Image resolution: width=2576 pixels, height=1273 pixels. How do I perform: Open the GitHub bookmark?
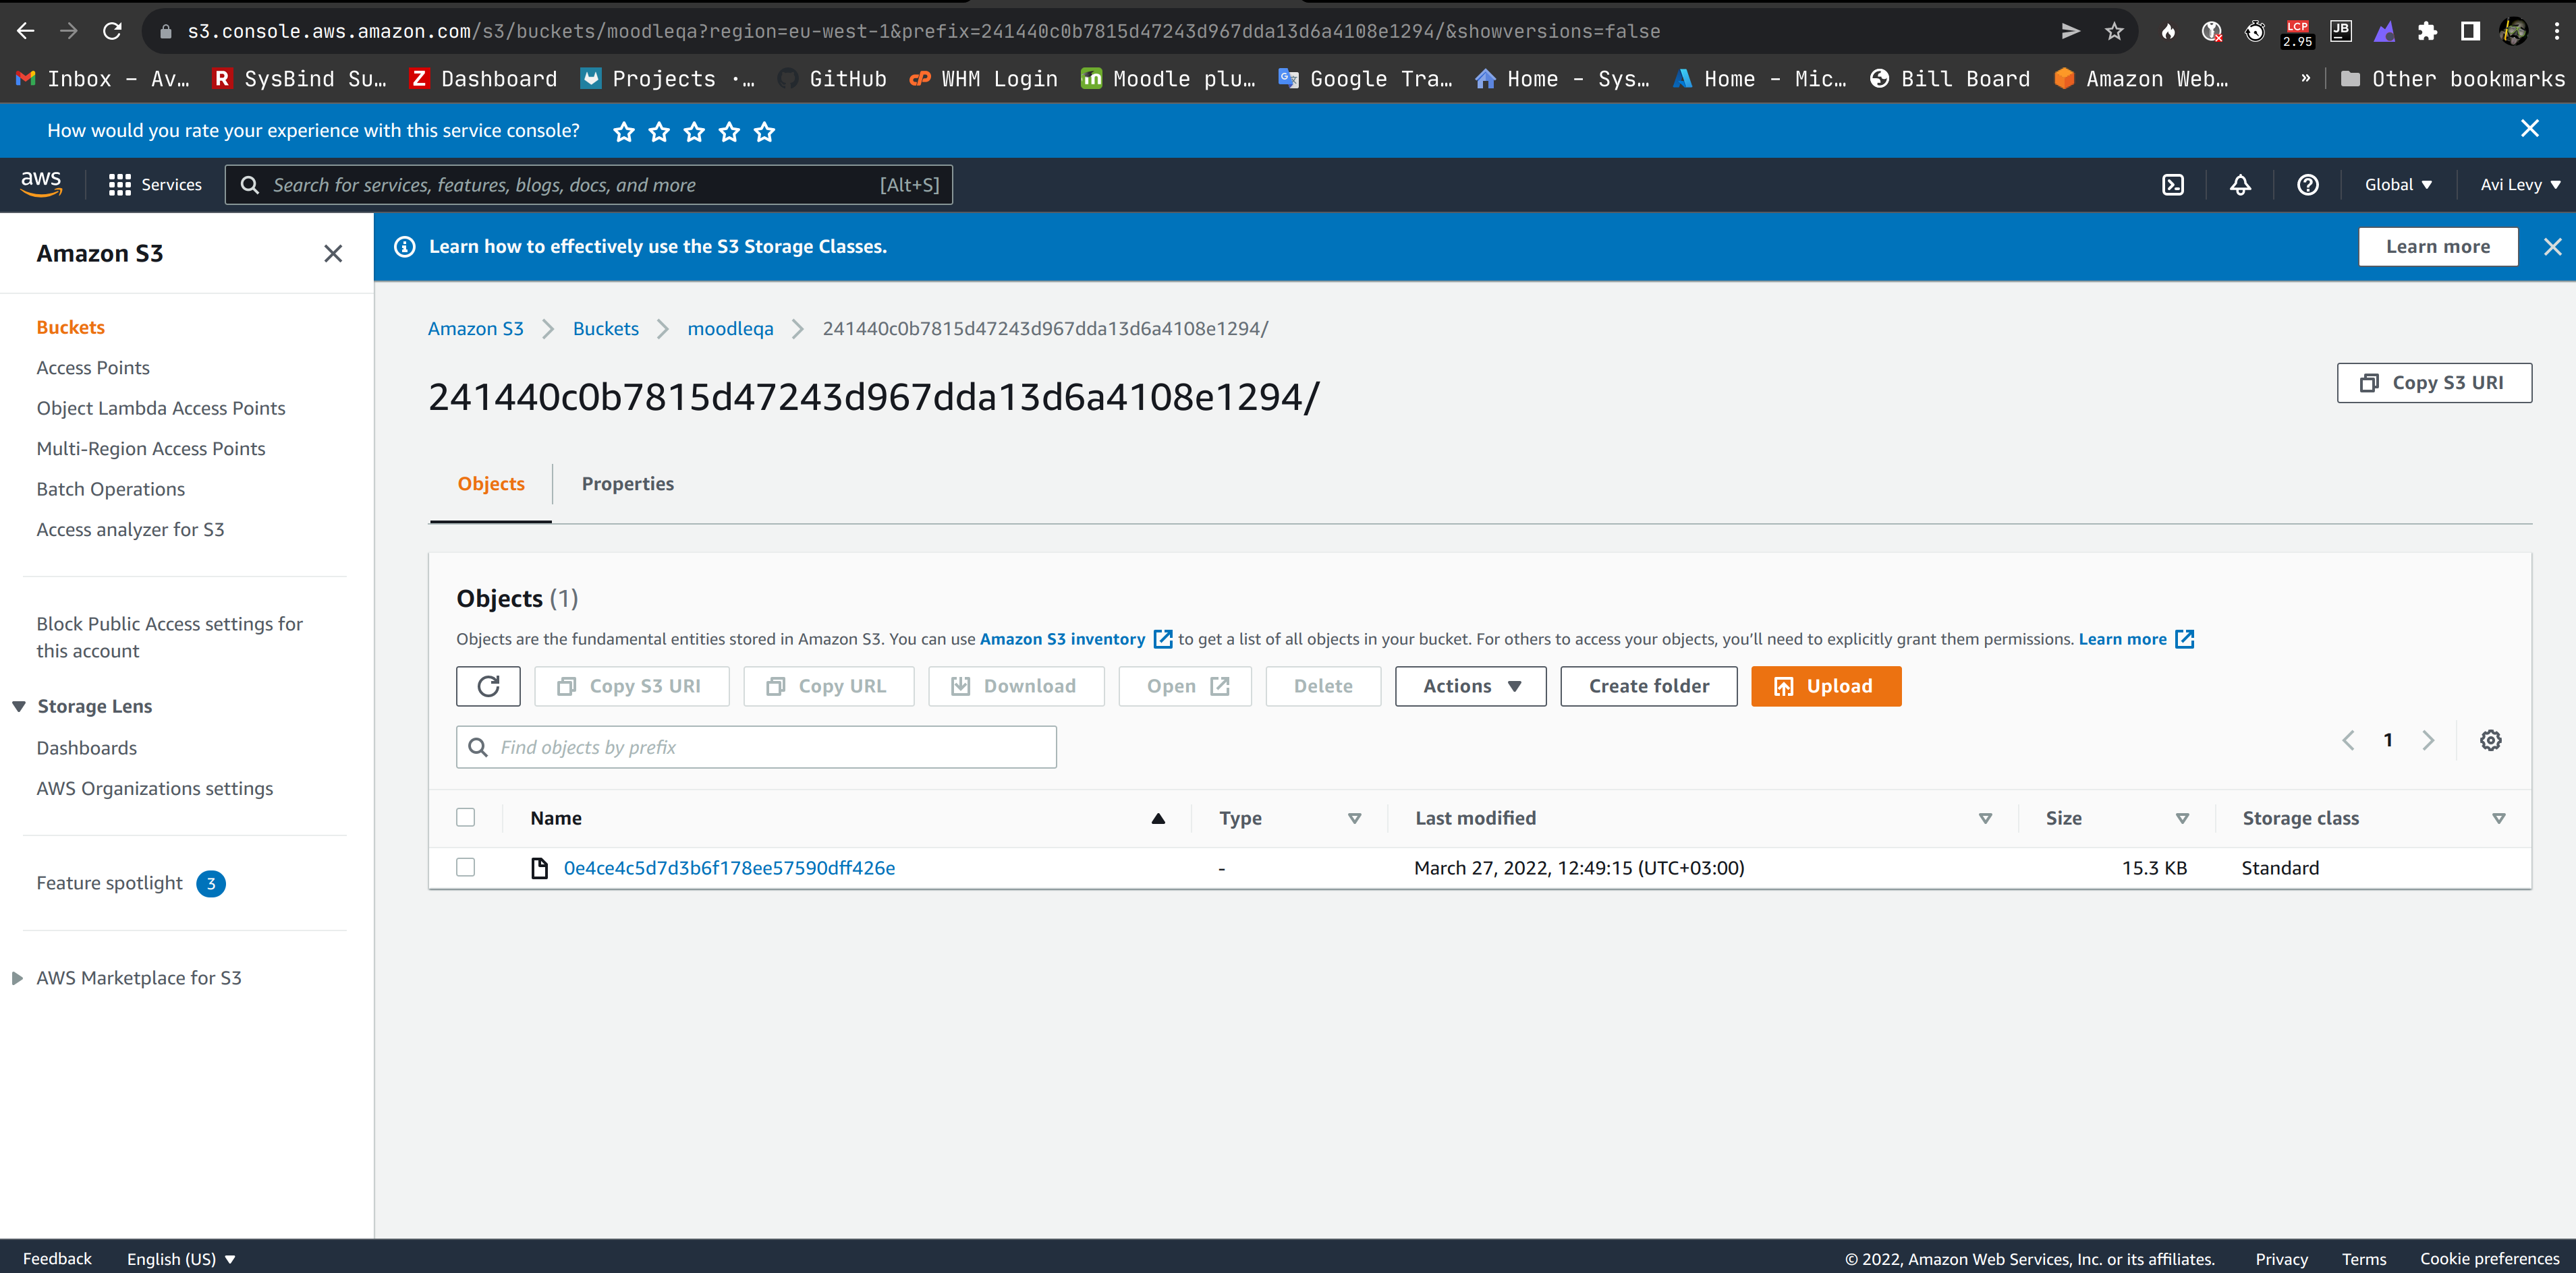click(832, 79)
